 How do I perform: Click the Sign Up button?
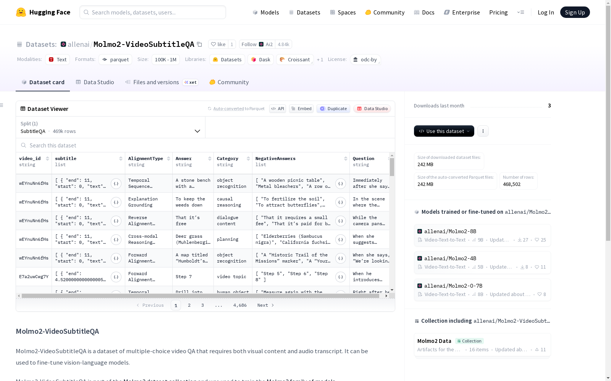(575, 12)
